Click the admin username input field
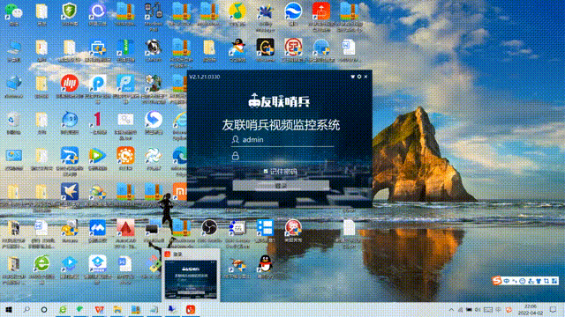The image size is (565, 317). (x=282, y=140)
